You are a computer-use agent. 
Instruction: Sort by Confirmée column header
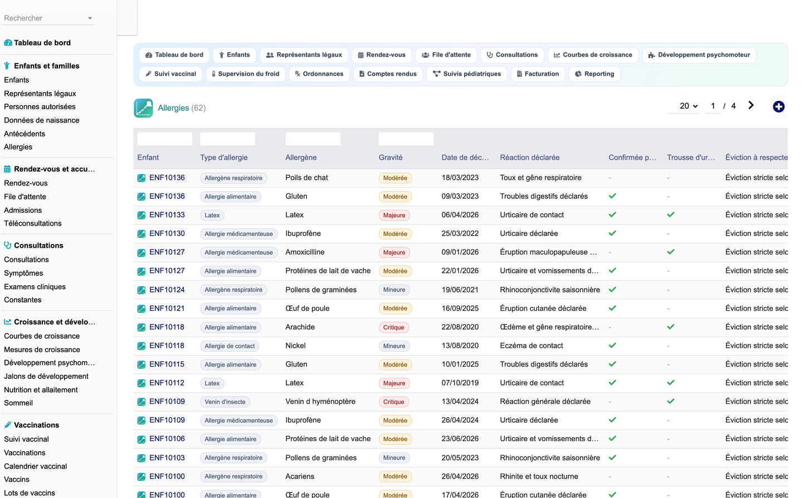(632, 158)
